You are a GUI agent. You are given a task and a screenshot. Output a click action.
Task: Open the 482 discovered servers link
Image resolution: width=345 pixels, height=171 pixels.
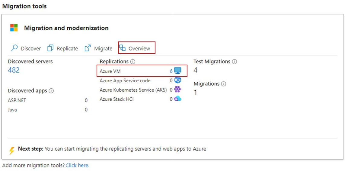14,70
